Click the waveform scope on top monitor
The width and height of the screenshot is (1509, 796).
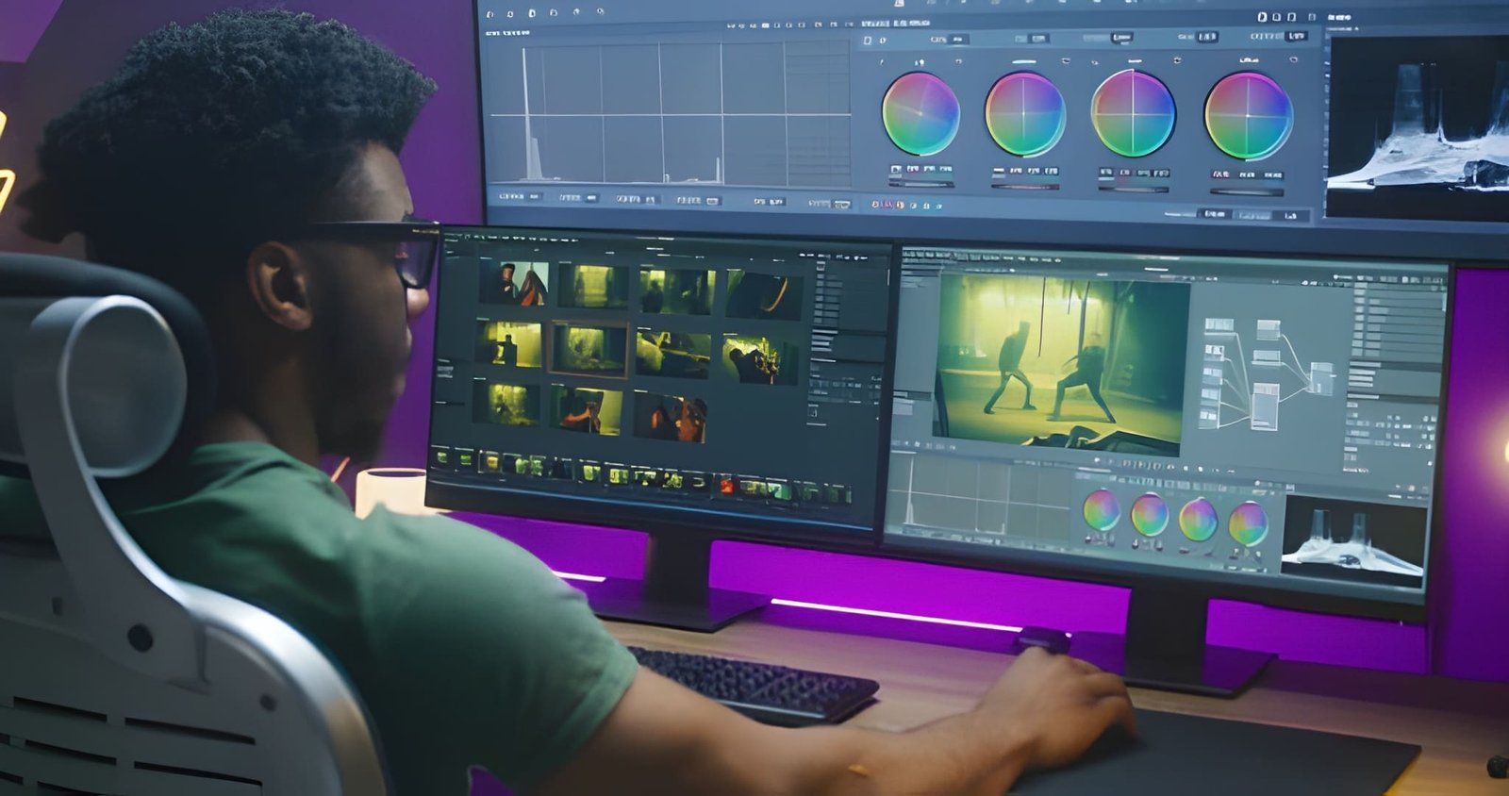tap(1418, 127)
